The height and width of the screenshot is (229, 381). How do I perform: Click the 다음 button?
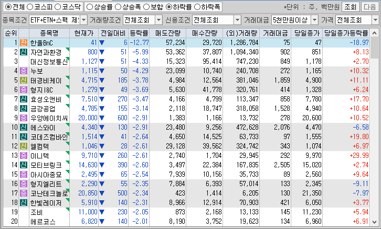(x=370, y=7)
